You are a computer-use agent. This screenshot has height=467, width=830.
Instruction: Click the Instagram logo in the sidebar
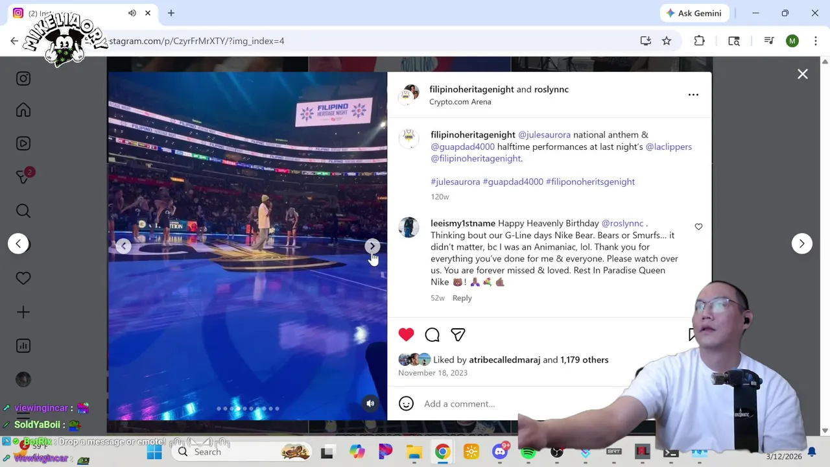23,78
